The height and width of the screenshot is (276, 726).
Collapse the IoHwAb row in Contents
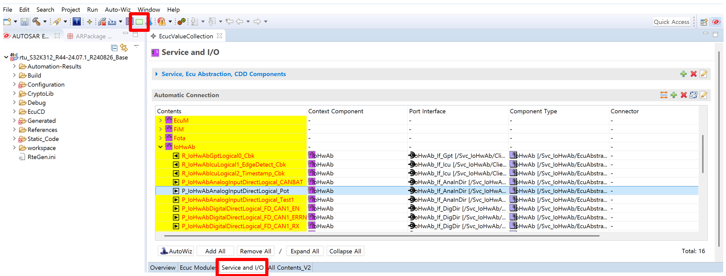pos(160,147)
